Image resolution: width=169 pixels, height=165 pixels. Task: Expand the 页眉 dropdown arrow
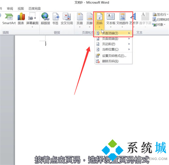[x=80, y=27]
